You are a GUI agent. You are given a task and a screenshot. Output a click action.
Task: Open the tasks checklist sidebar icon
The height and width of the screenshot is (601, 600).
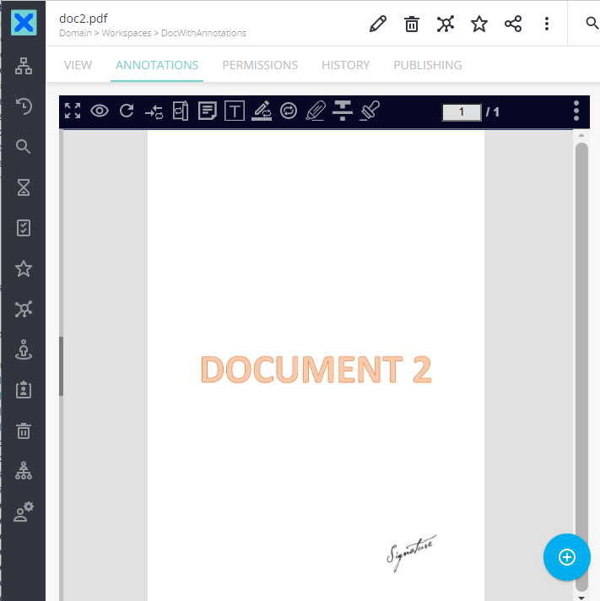coord(24,228)
